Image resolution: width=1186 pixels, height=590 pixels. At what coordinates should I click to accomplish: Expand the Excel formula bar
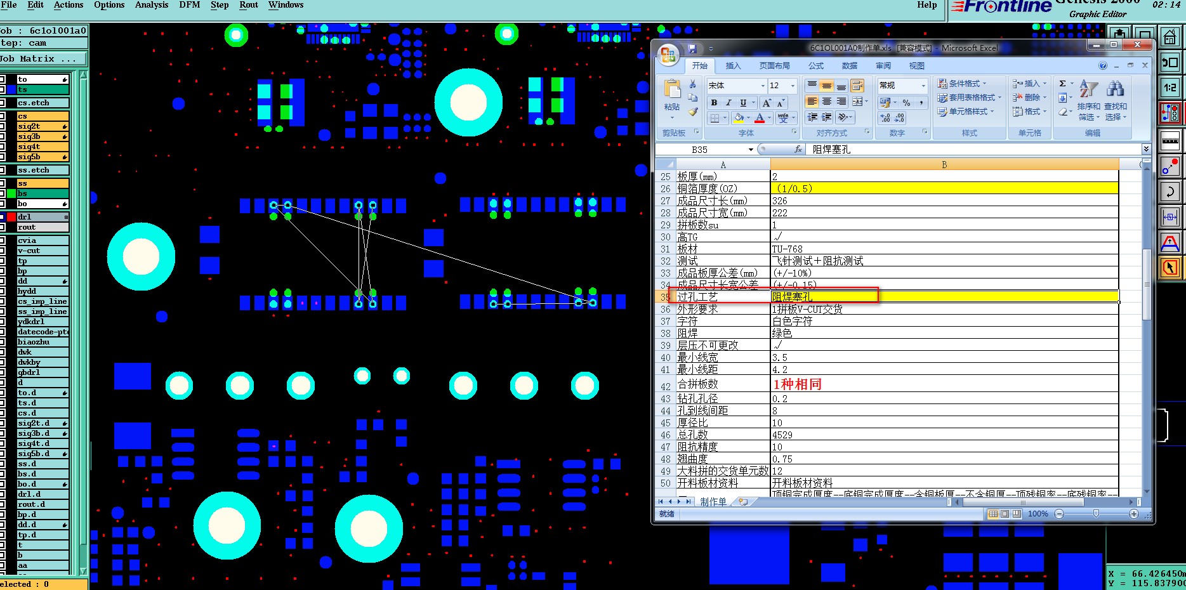click(x=1146, y=149)
